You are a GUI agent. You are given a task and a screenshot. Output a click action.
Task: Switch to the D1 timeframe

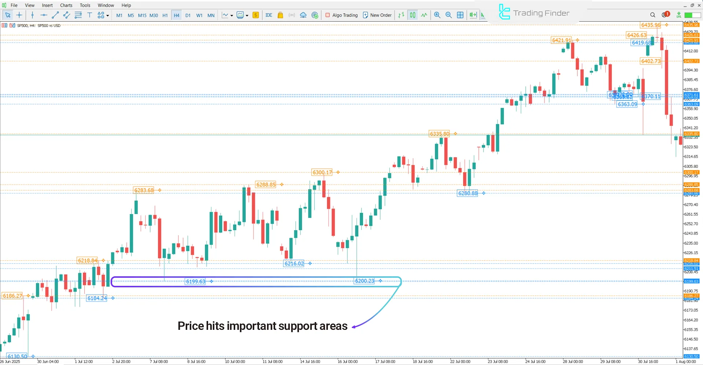click(x=188, y=15)
